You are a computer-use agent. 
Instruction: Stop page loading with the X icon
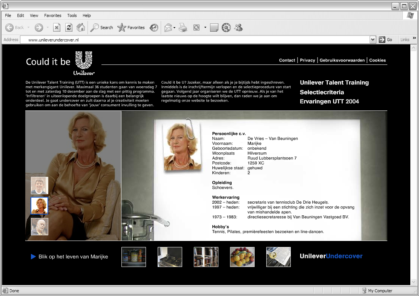57,28
